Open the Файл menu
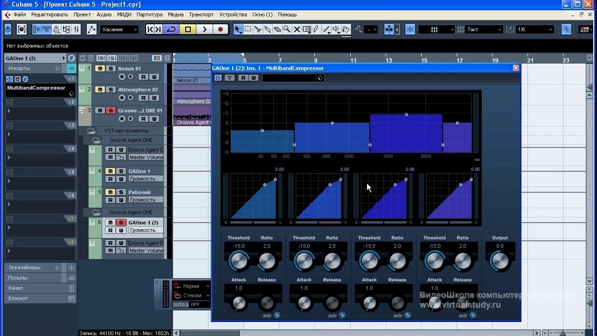Screen dimensions: 597x336 [x=20, y=14]
